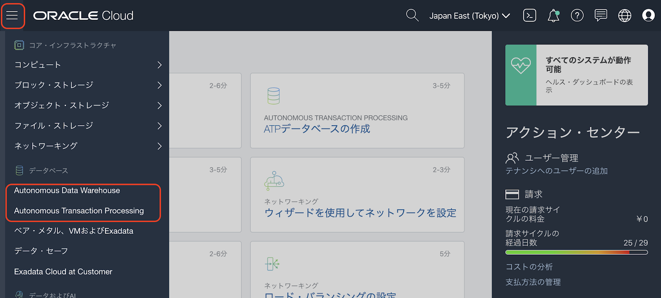The height and width of the screenshot is (298, 661).
Task: Click the 25 / 29 elapsed days value
Action: 635,243
